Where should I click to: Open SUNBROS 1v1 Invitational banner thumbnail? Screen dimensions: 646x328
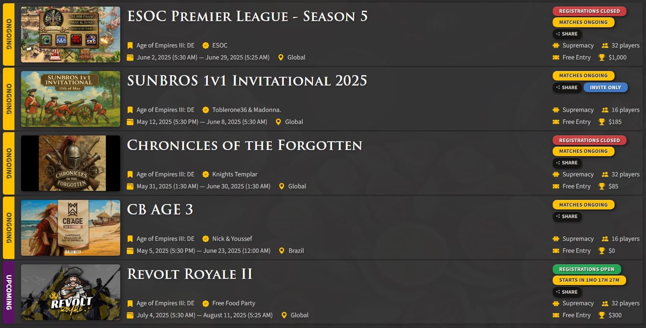tap(71, 99)
